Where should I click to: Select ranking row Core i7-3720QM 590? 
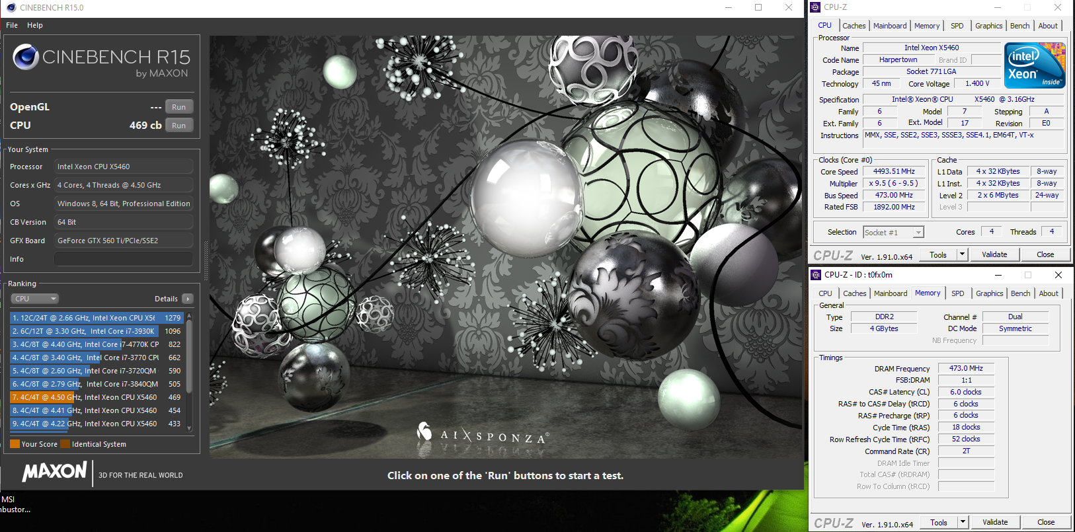tap(97, 371)
